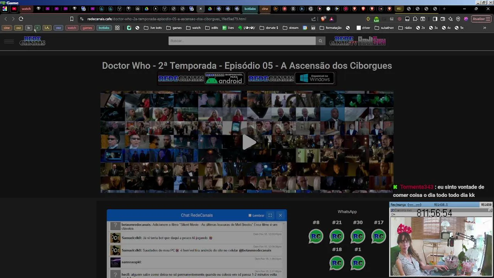The height and width of the screenshot is (278, 494).
Task: Open the site hamburger menu
Action: (x=9, y=41)
